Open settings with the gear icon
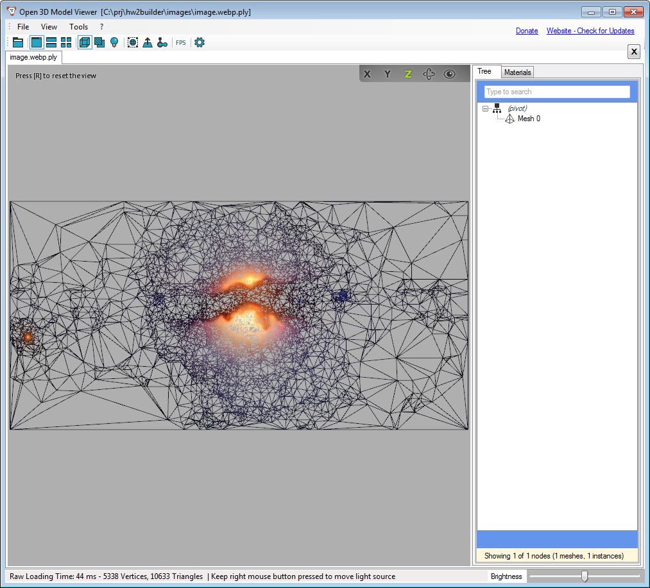Image resolution: width=650 pixels, height=588 pixels. [200, 42]
